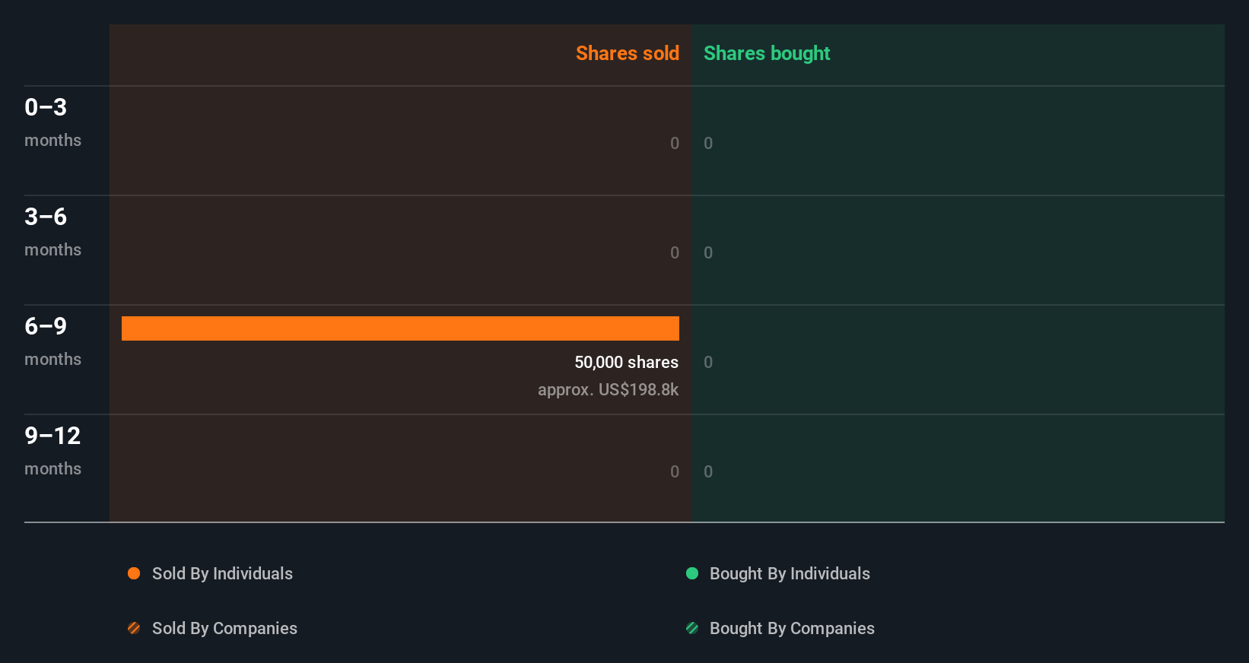
Task: Select the Shares sold column header
Action: click(627, 53)
